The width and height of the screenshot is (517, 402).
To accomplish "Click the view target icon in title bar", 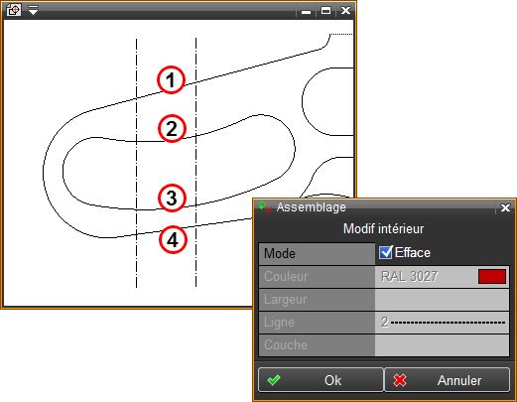I will 14,10.
